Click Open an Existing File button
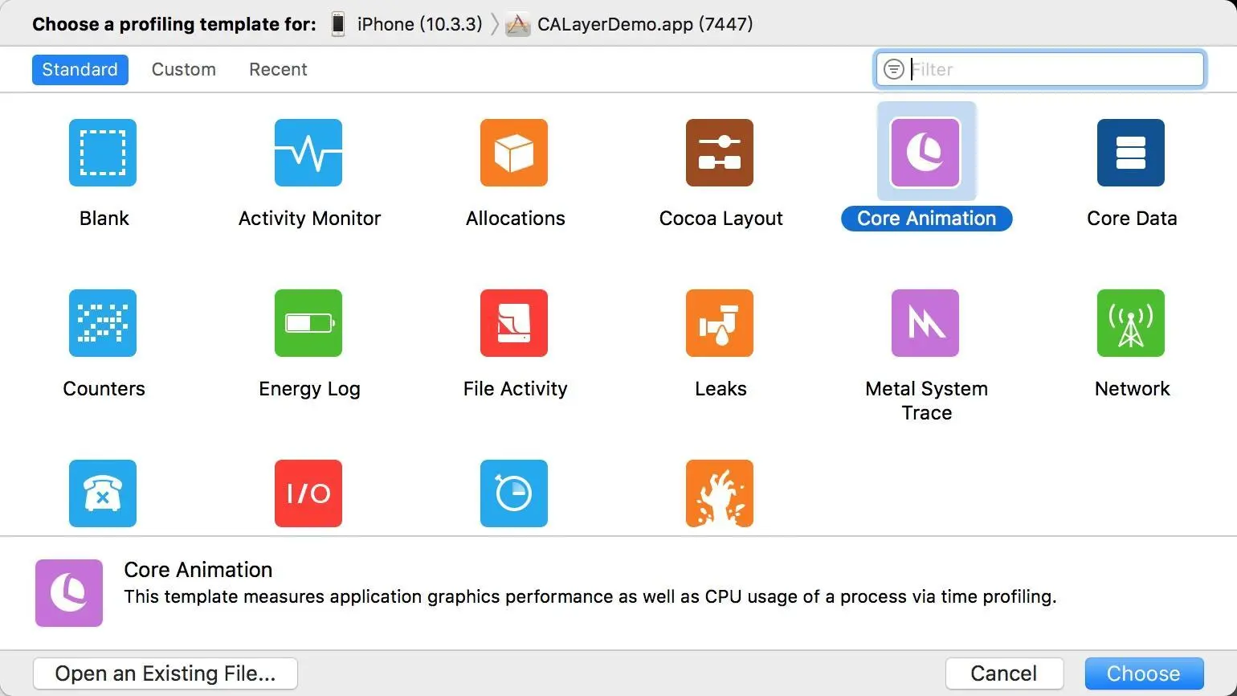 pyautogui.click(x=165, y=673)
